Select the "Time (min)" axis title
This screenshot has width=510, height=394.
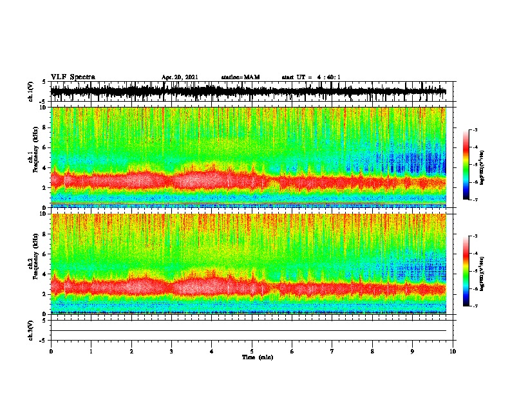click(x=258, y=357)
